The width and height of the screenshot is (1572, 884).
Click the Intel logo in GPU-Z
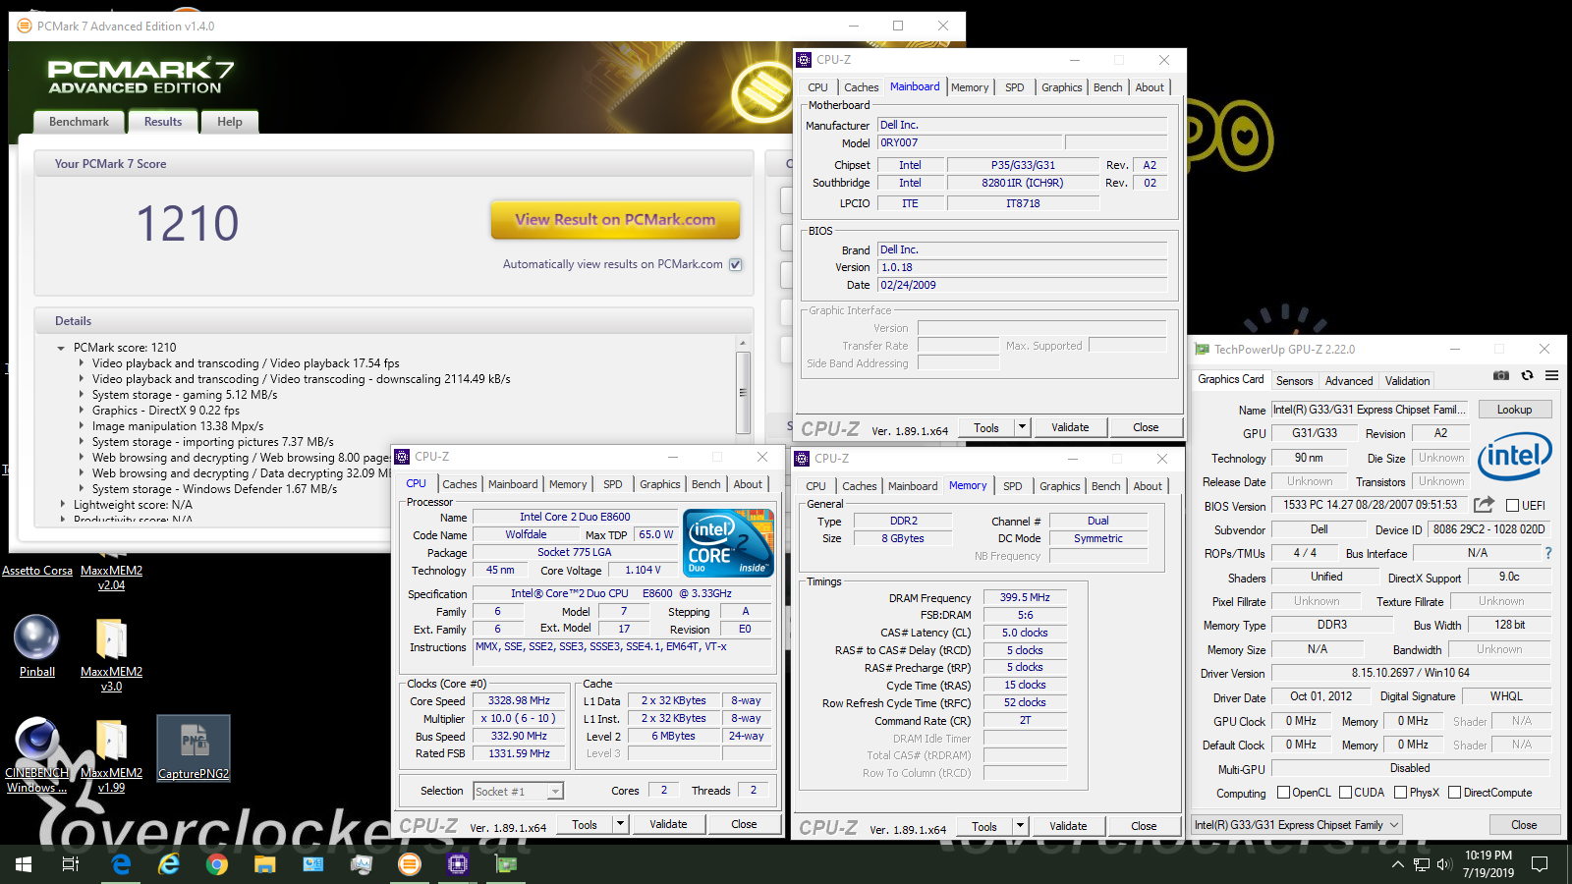coord(1514,456)
